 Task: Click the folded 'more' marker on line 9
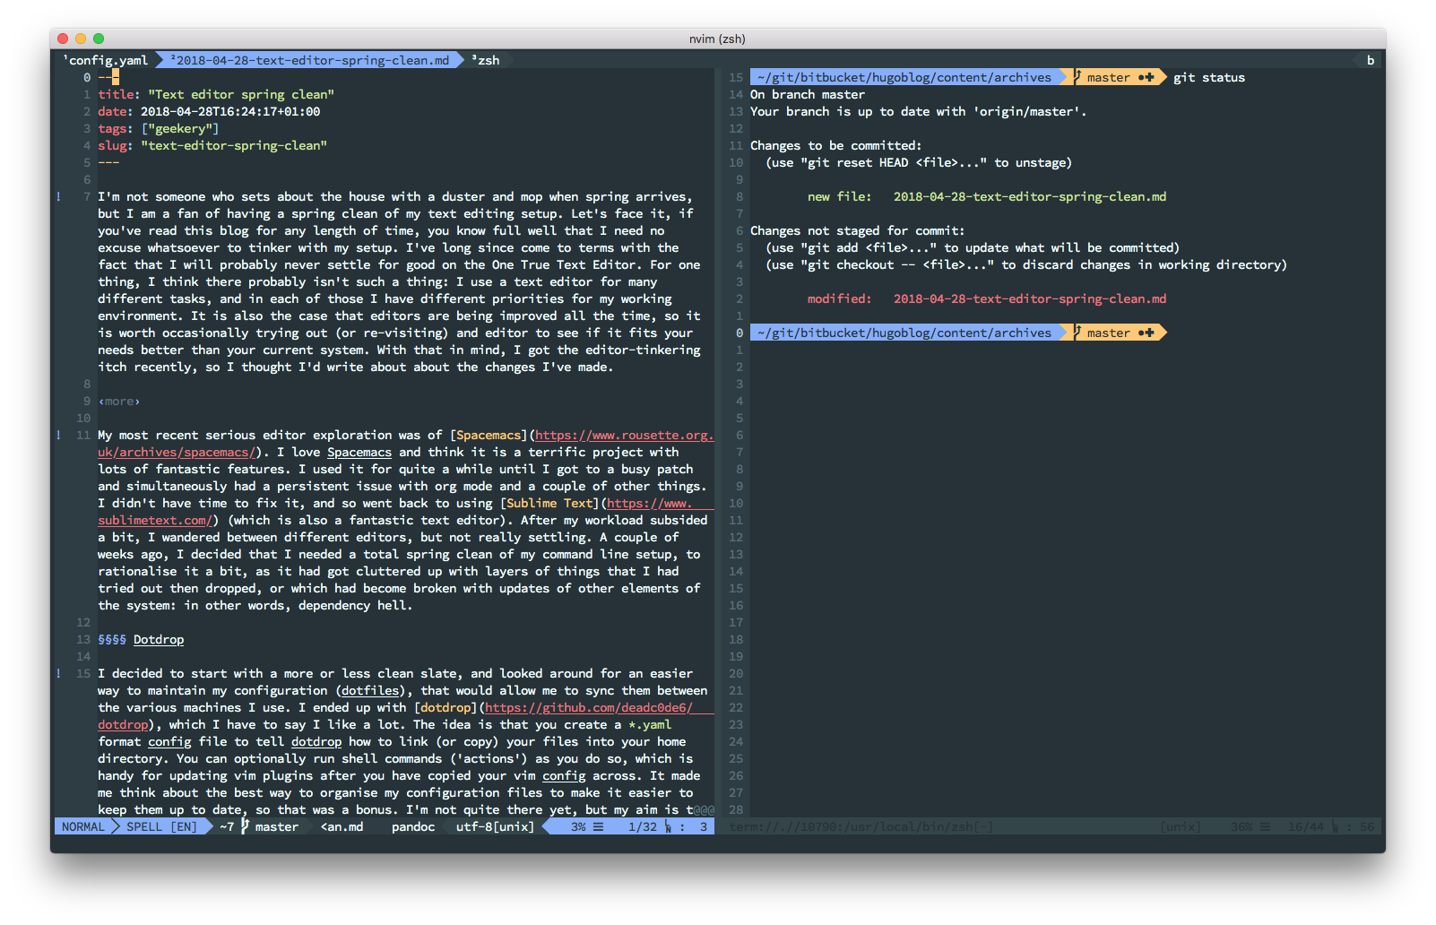point(119,401)
